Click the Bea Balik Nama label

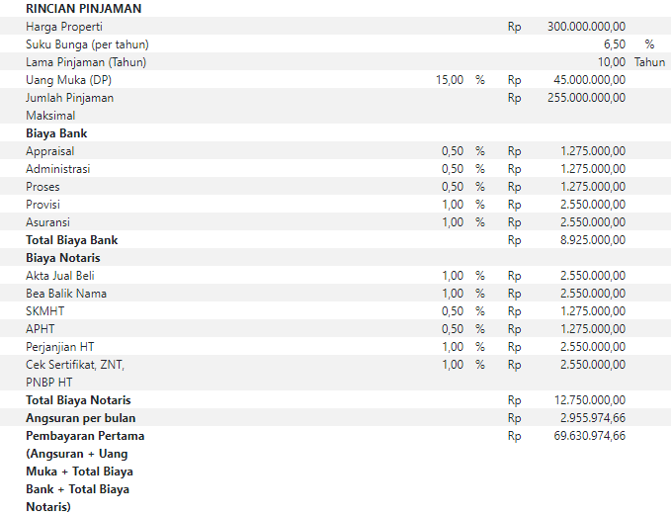(x=66, y=294)
